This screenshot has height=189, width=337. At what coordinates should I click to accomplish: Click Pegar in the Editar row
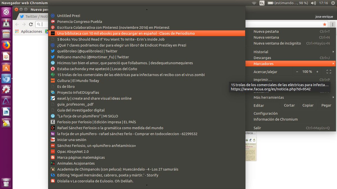click(326, 105)
